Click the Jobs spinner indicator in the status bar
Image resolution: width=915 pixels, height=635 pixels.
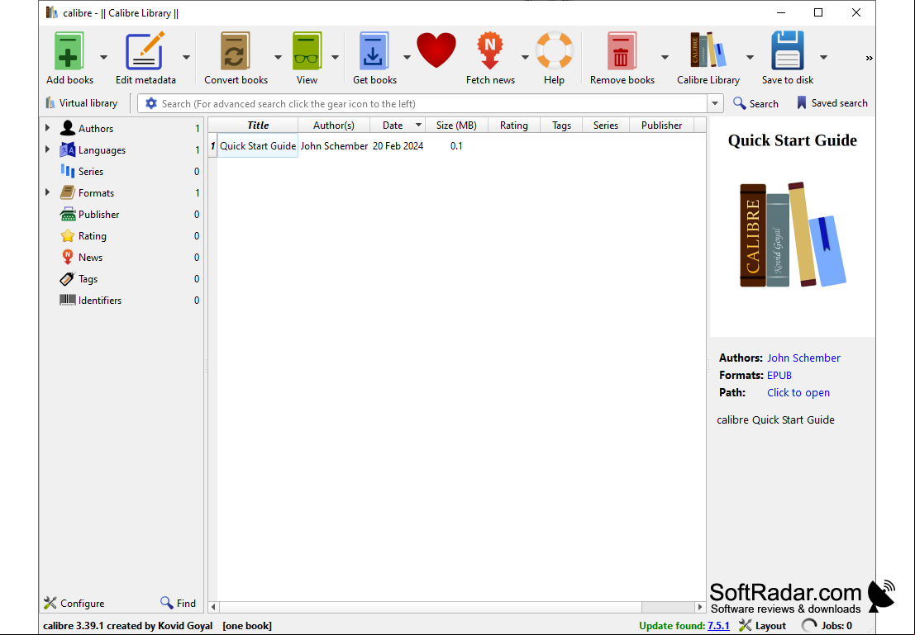808,626
